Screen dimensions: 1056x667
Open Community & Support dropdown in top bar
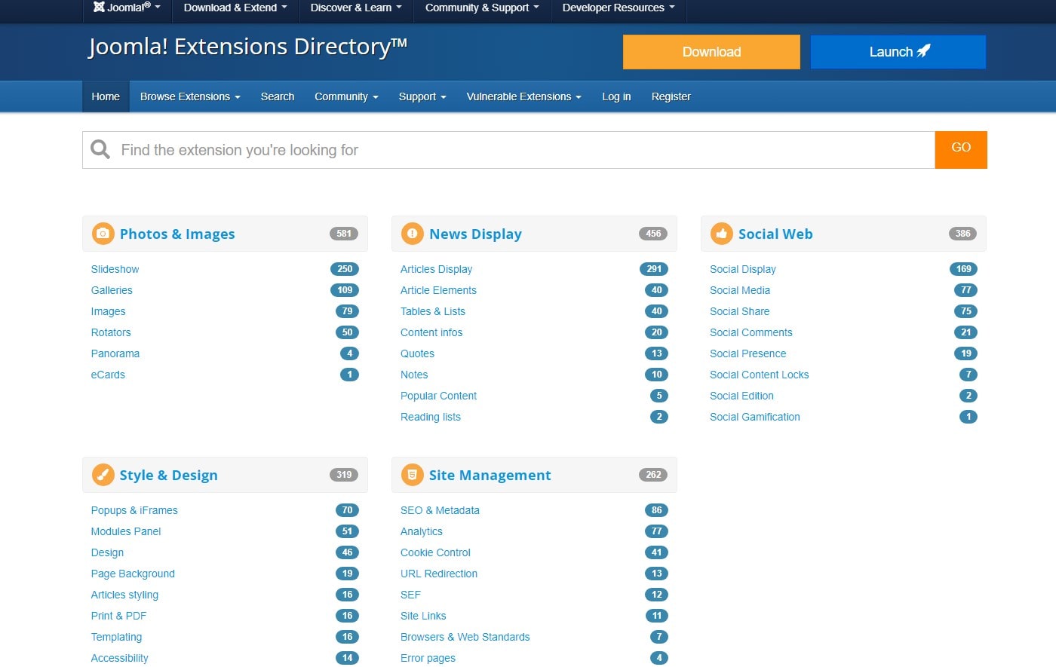[x=482, y=8]
